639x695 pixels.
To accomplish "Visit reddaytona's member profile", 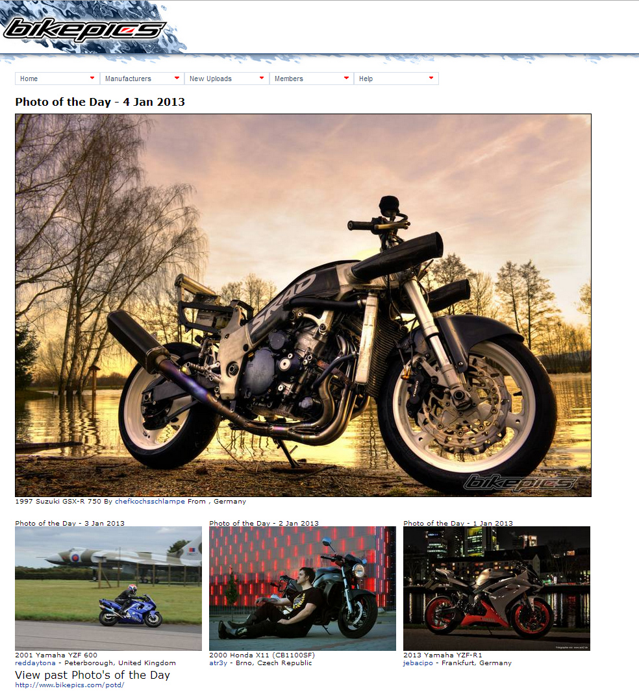I will point(35,663).
